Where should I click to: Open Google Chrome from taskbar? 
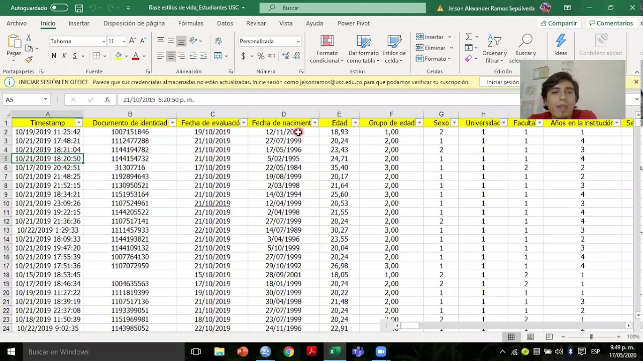[x=288, y=352]
